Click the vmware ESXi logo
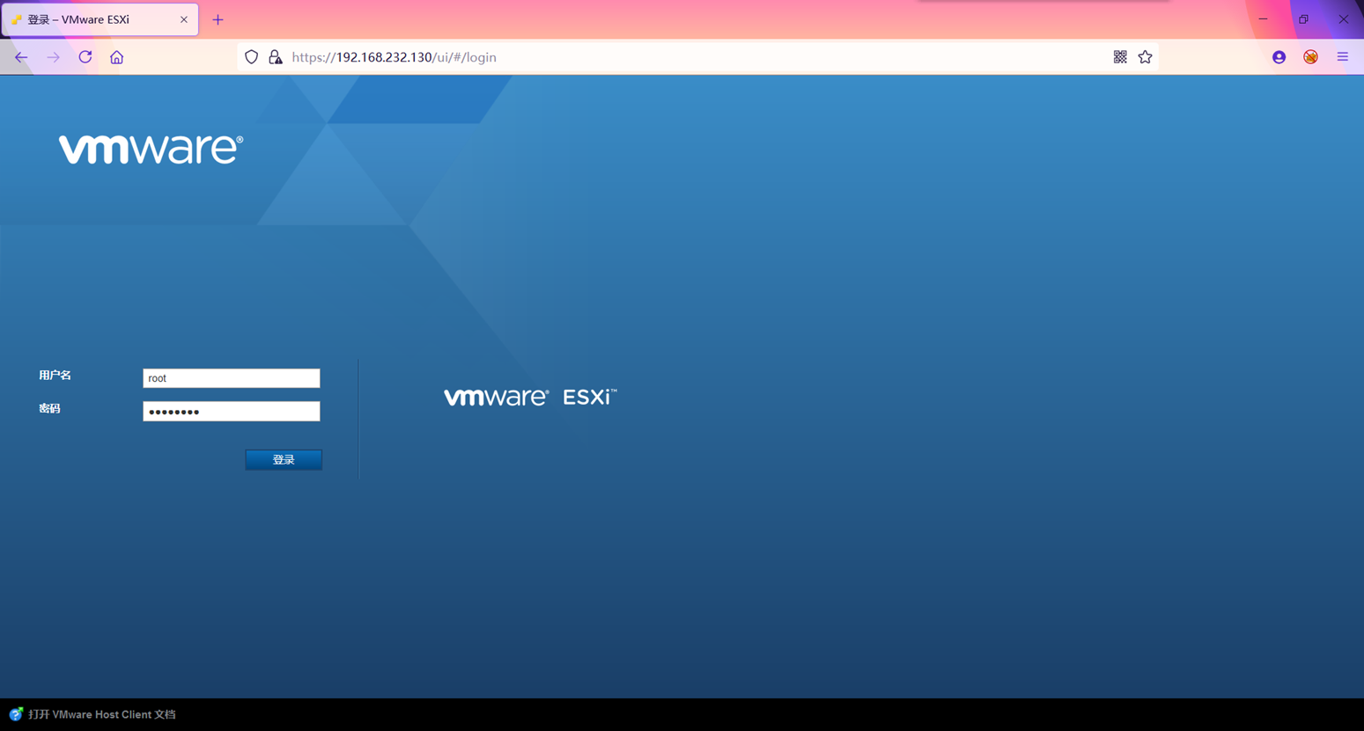This screenshot has width=1364, height=731. pyautogui.click(x=530, y=397)
